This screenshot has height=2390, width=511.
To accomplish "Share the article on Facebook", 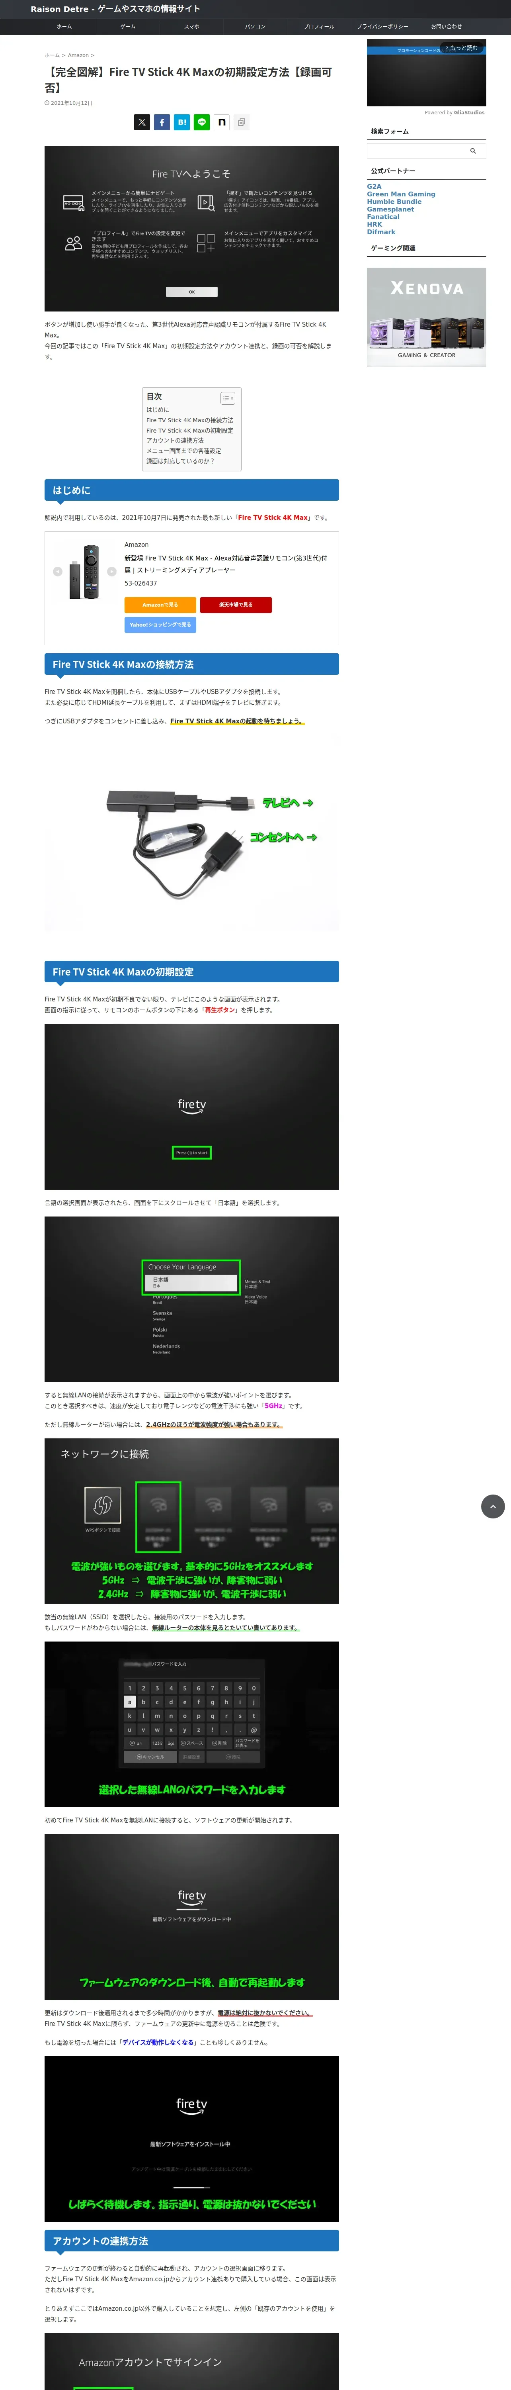I will [161, 121].
